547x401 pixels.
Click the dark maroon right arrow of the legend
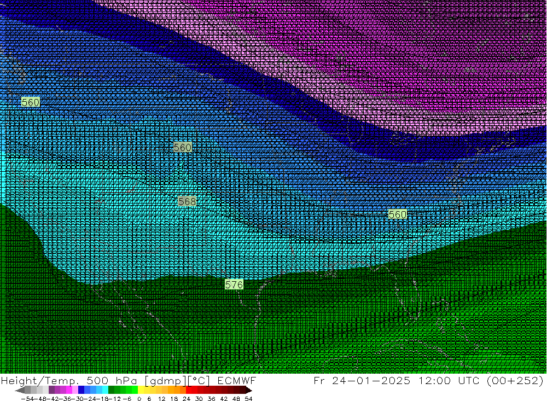[x=248, y=391]
